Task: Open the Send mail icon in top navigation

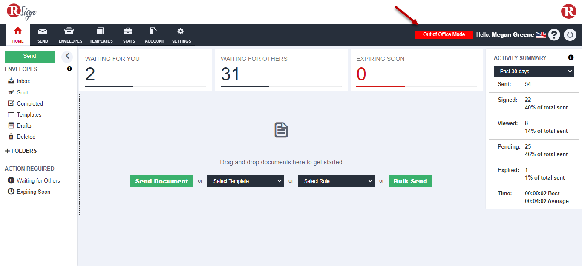Action: [43, 34]
